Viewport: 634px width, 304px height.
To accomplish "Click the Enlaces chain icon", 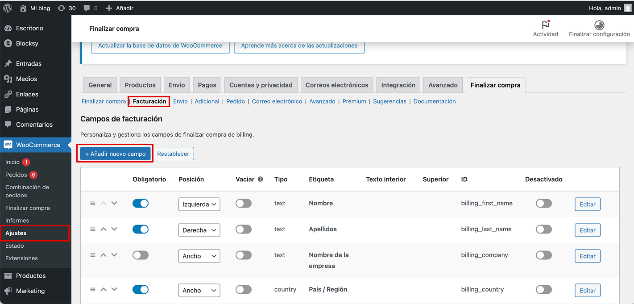I will (8, 94).
